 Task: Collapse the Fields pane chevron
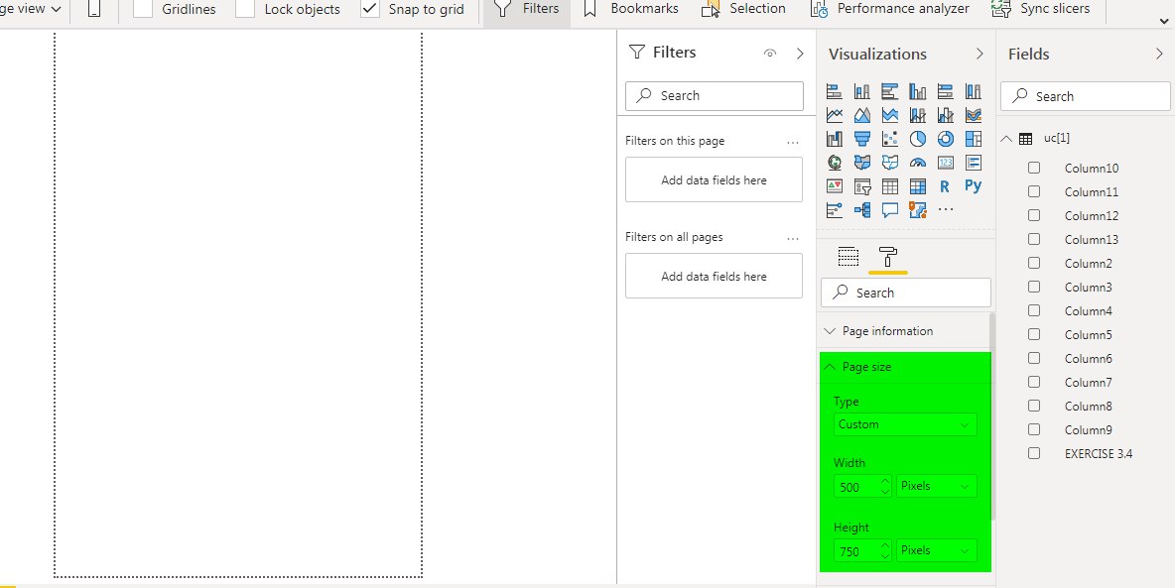(x=1160, y=54)
